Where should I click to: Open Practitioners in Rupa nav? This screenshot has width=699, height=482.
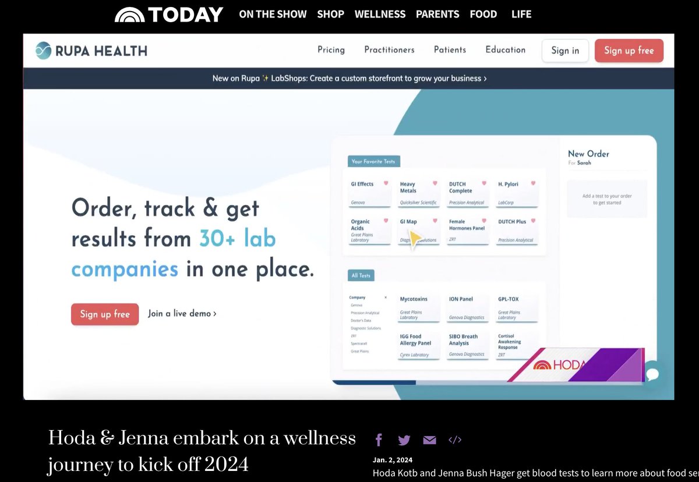point(389,50)
